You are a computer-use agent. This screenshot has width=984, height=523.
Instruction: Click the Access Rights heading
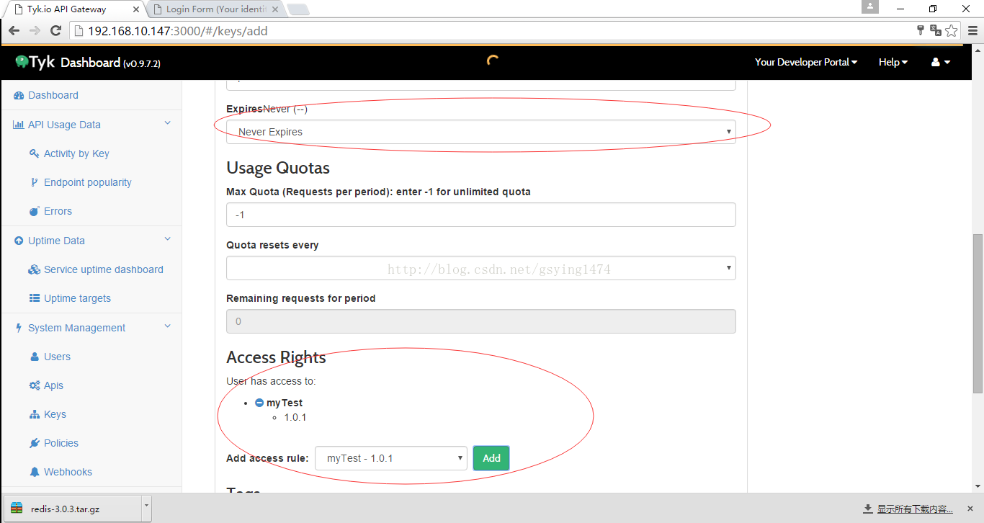pos(276,357)
